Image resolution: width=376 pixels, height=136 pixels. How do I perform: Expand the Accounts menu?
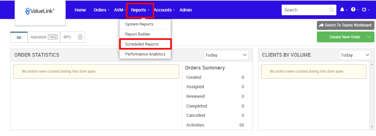pos(164,10)
